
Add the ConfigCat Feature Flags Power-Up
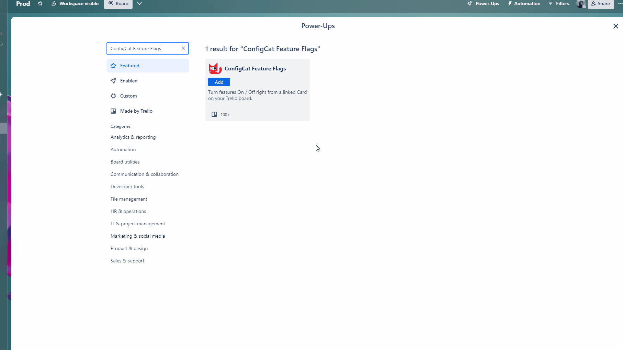pos(219,82)
